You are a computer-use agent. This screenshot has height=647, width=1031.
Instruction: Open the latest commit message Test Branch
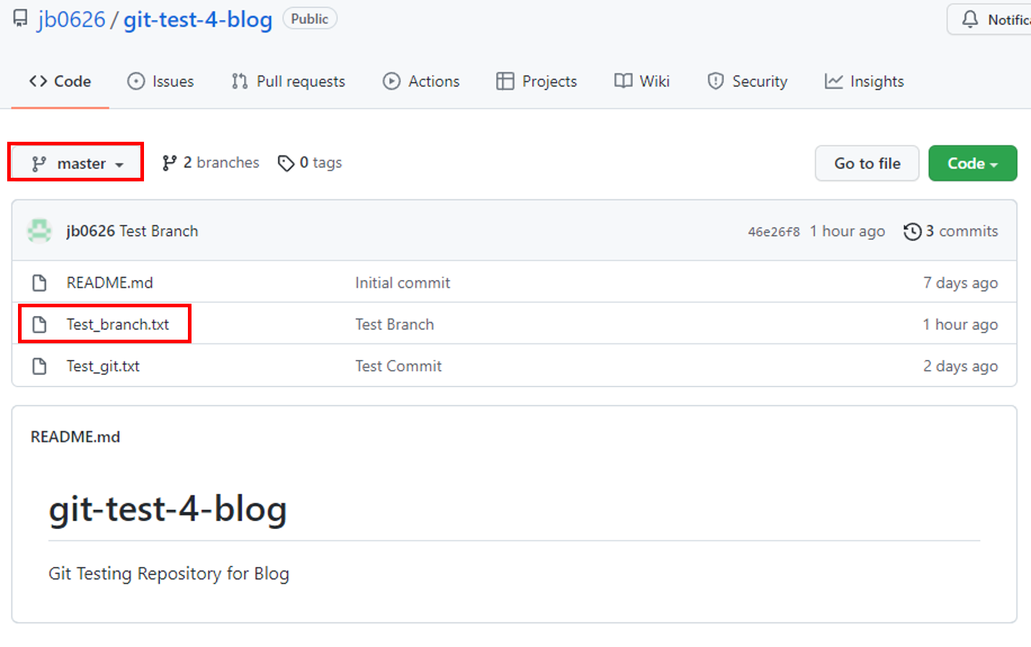(158, 231)
